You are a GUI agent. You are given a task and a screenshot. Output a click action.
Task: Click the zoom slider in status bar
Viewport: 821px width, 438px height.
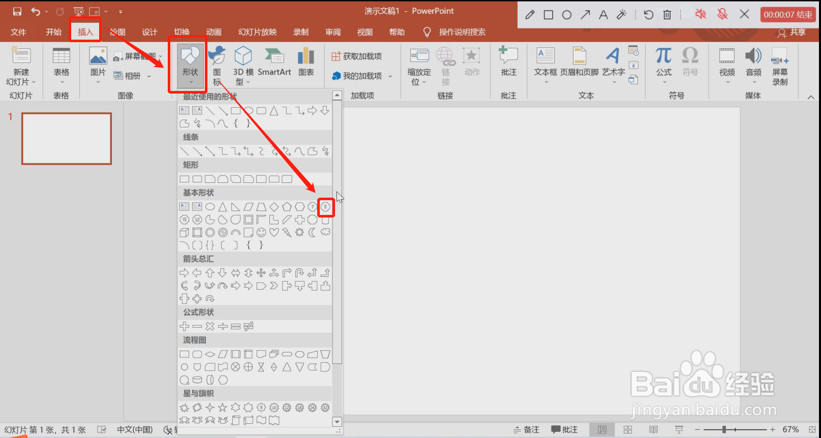coord(735,430)
